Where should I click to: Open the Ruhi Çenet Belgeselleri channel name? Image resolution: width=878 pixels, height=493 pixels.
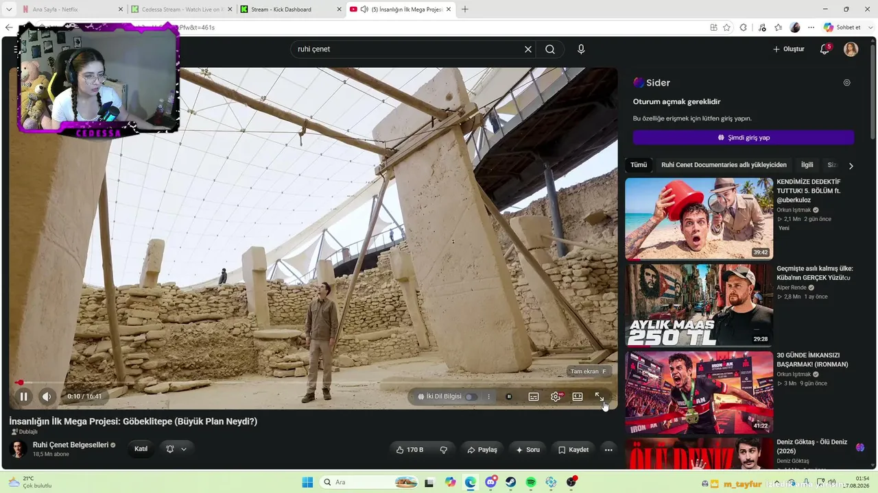point(71,445)
